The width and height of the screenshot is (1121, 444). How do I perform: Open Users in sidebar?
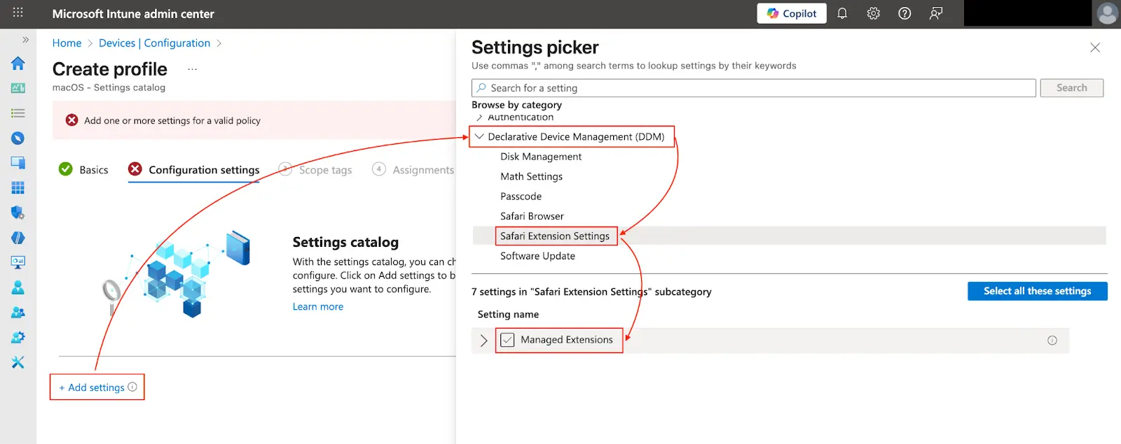18,287
